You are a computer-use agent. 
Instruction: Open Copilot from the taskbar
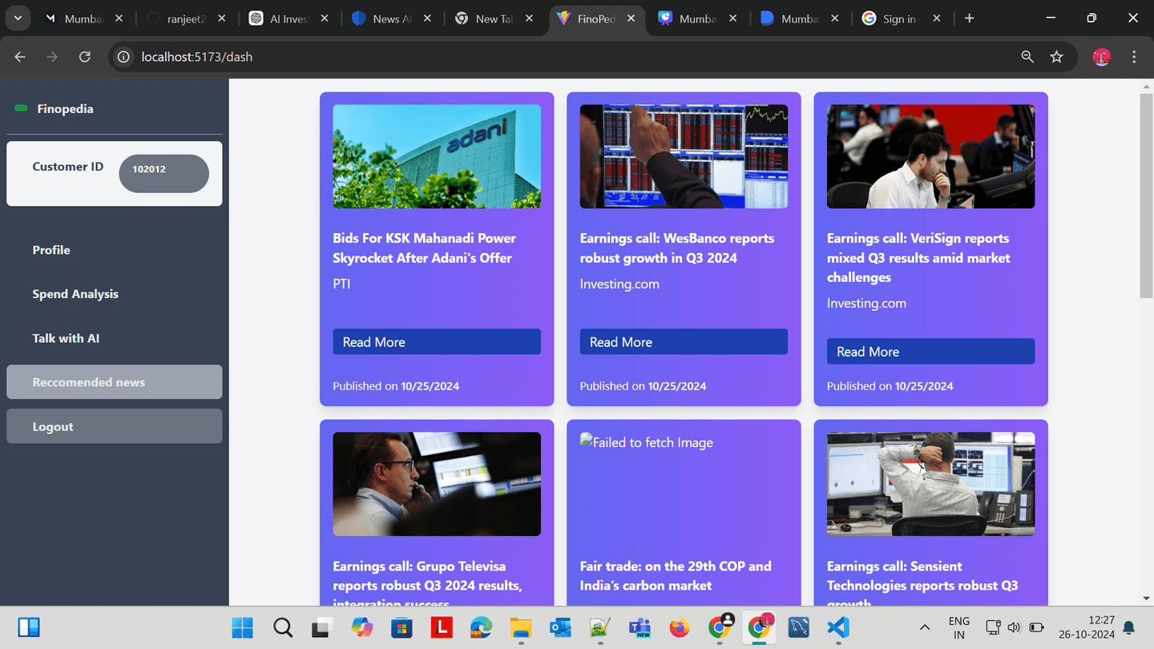pyautogui.click(x=361, y=627)
